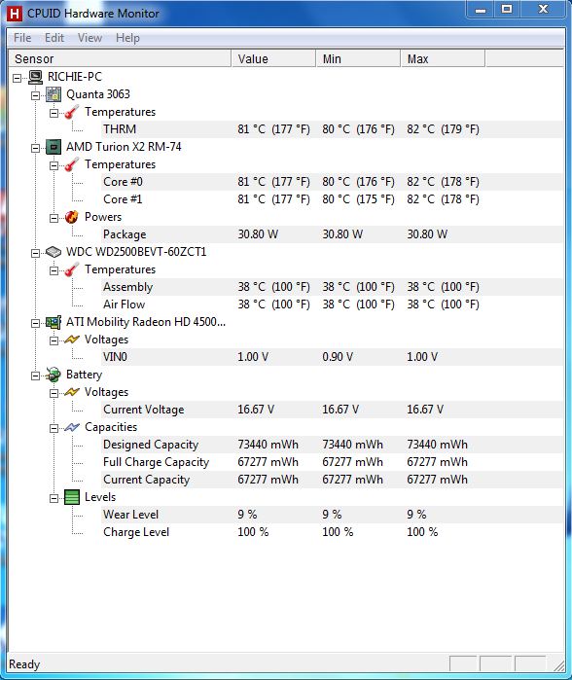
Task: Select the Full Charge Capacity row
Action: coord(332,462)
